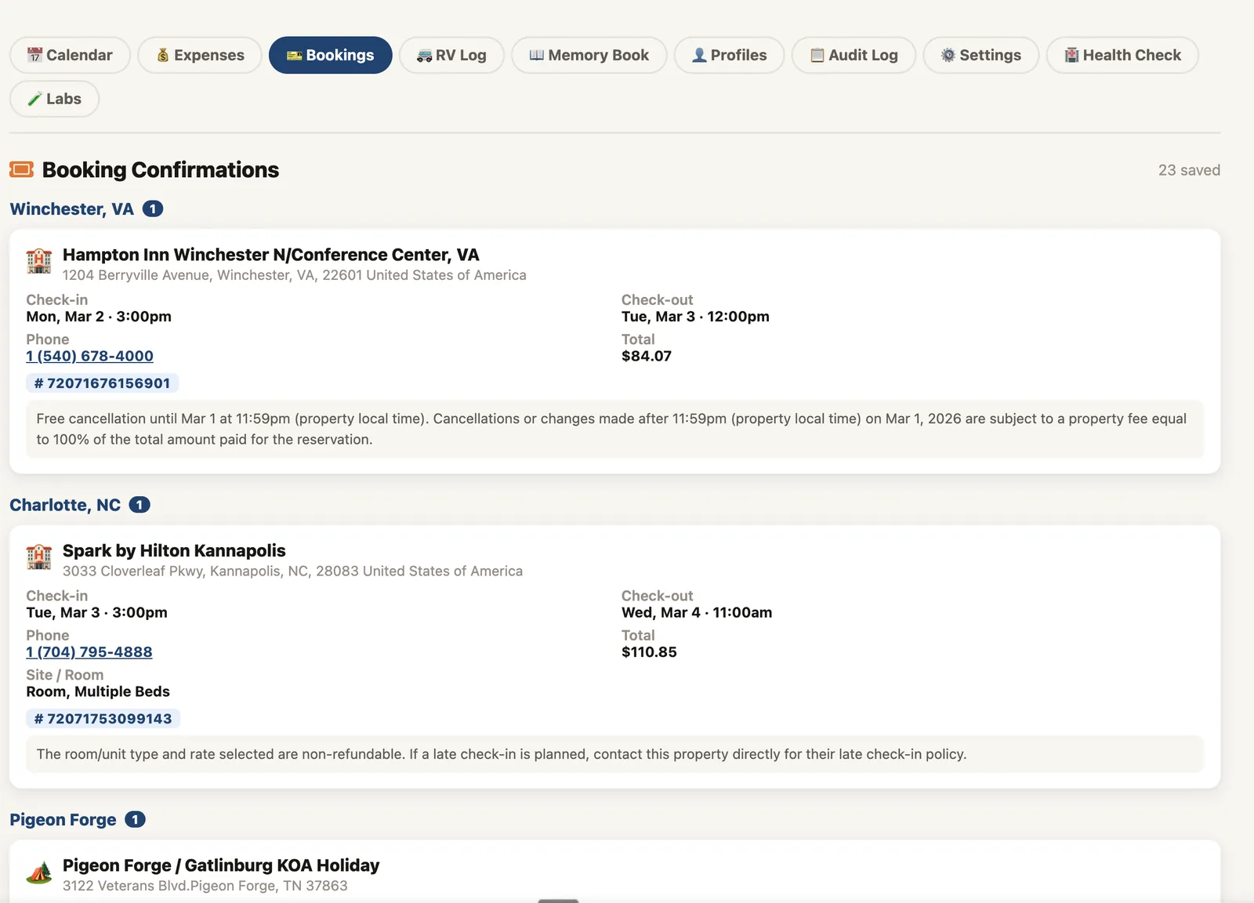Click the 'Room, Multiple Beds' room type

coord(98,692)
